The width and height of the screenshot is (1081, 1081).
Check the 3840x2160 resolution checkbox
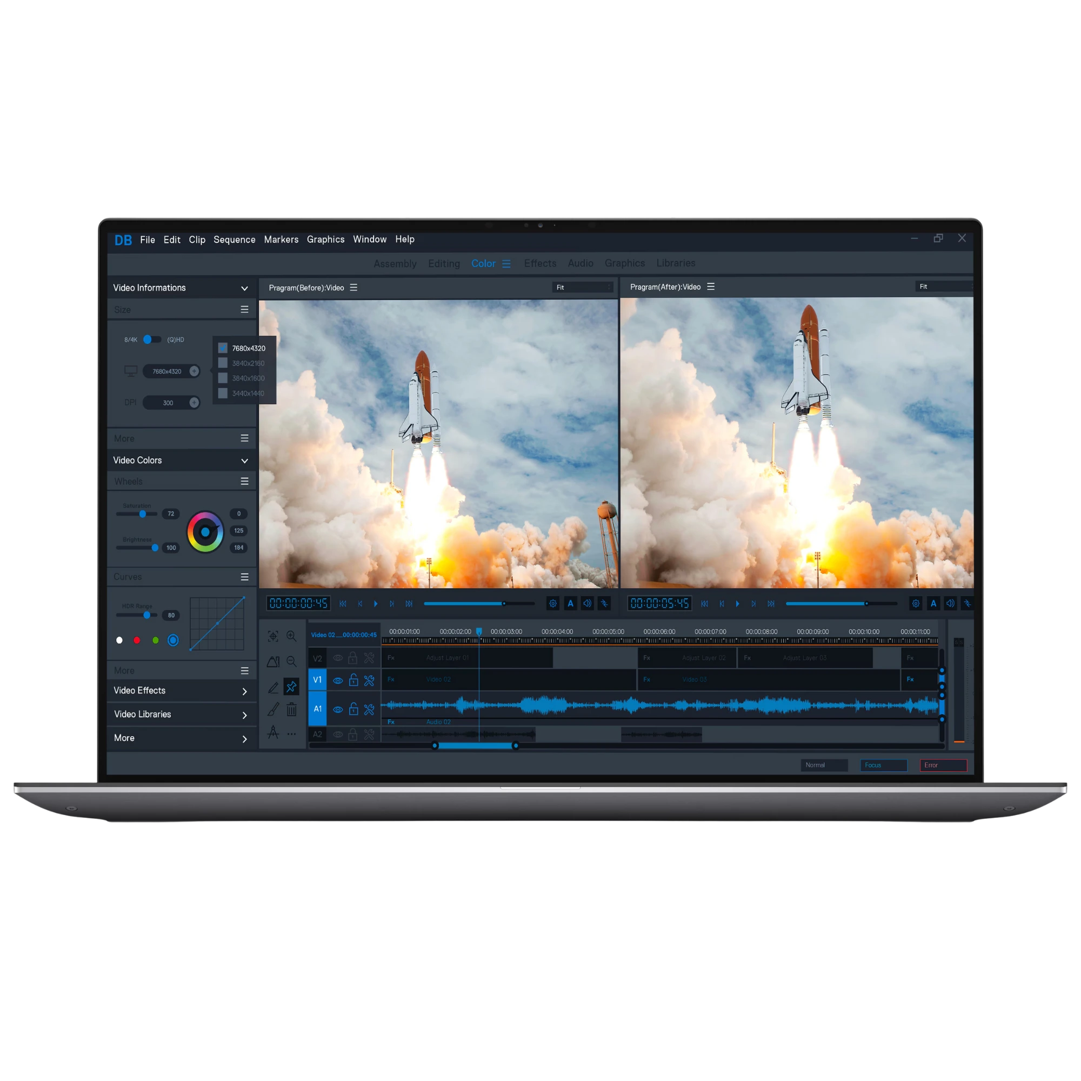point(223,363)
